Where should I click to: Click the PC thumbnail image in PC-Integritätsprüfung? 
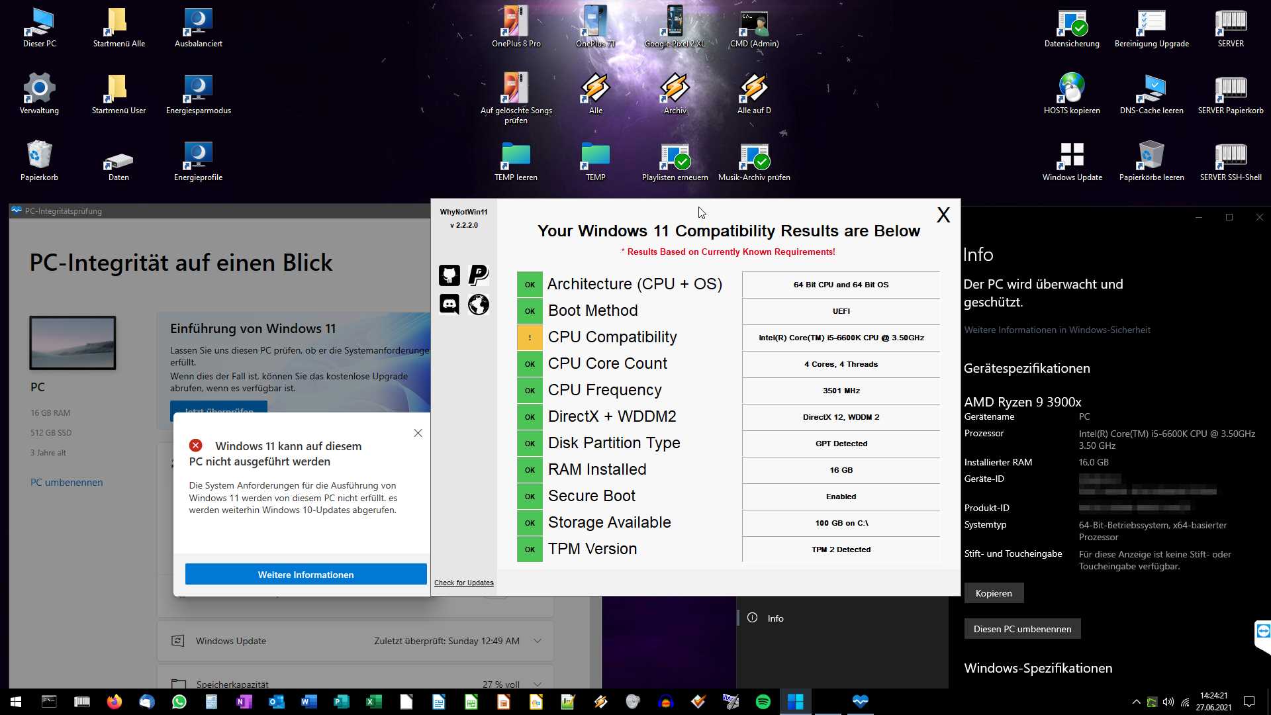click(73, 343)
